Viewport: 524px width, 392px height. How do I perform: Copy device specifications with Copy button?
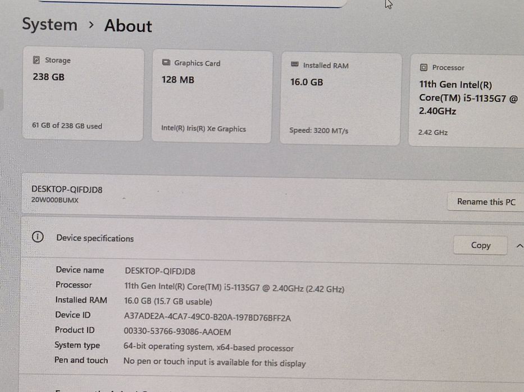(x=481, y=245)
